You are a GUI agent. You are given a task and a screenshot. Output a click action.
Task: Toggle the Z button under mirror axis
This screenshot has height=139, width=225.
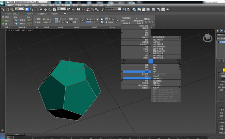(x=153, y=22)
